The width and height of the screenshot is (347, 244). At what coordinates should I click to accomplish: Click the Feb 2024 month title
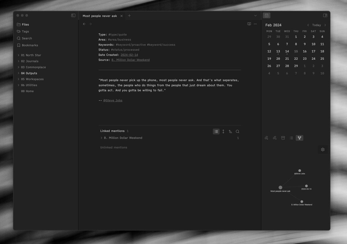(273, 25)
